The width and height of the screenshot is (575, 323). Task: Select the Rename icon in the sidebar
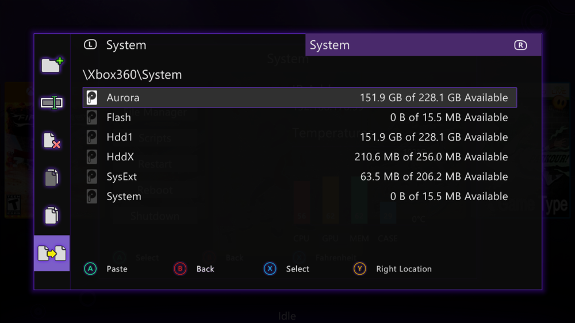pyautogui.click(x=52, y=103)
